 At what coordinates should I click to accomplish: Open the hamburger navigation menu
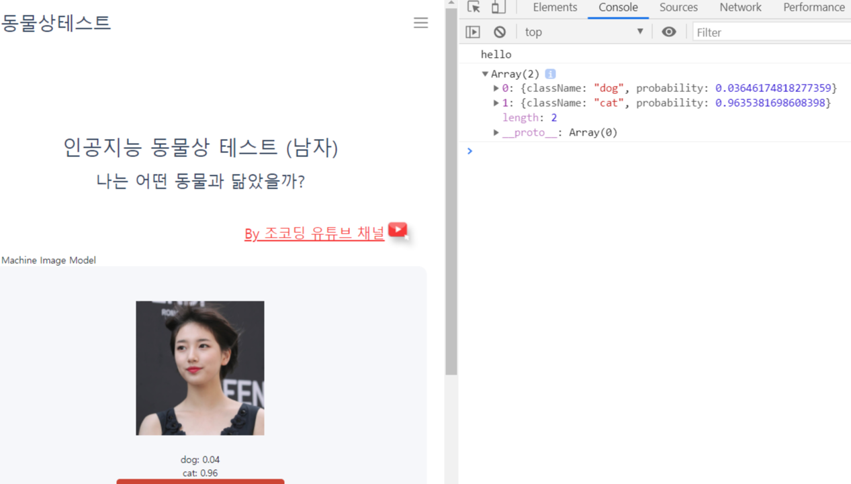pyautogui.click(x=420, y=23)
